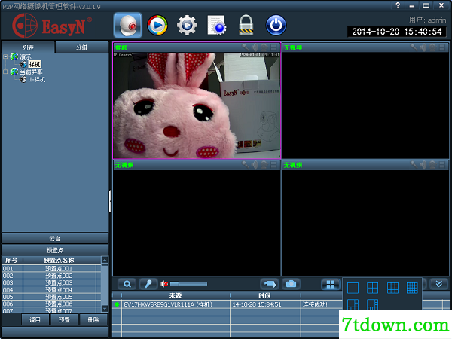Click the camera snapshot button
The width and height of the screenshot is (452, 339).
tap(291, 284)
